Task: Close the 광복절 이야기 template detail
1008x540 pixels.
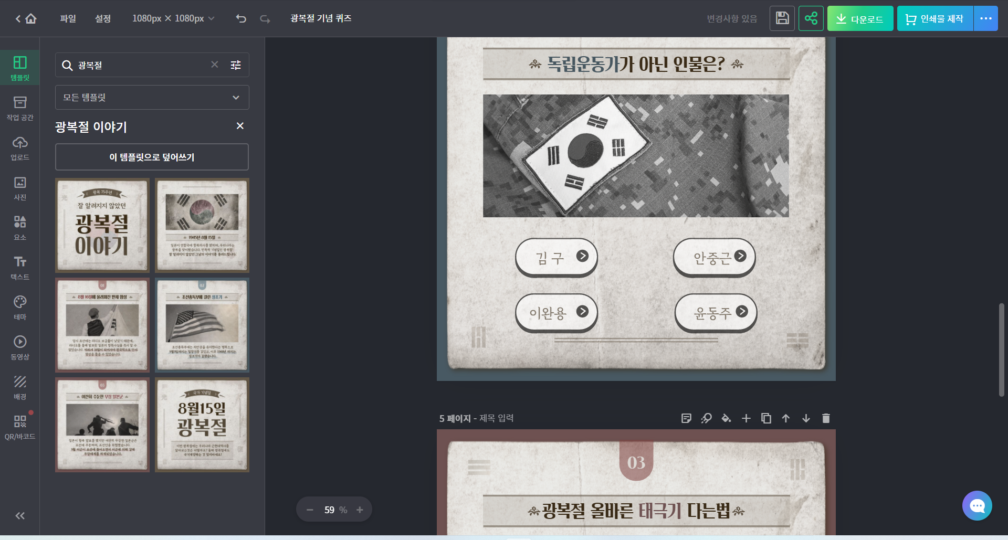Action: tap(240, 126)
